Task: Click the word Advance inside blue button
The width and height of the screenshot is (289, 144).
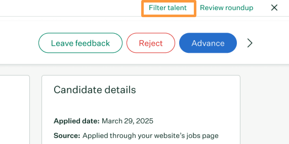Action: click(x=208, y=43)
